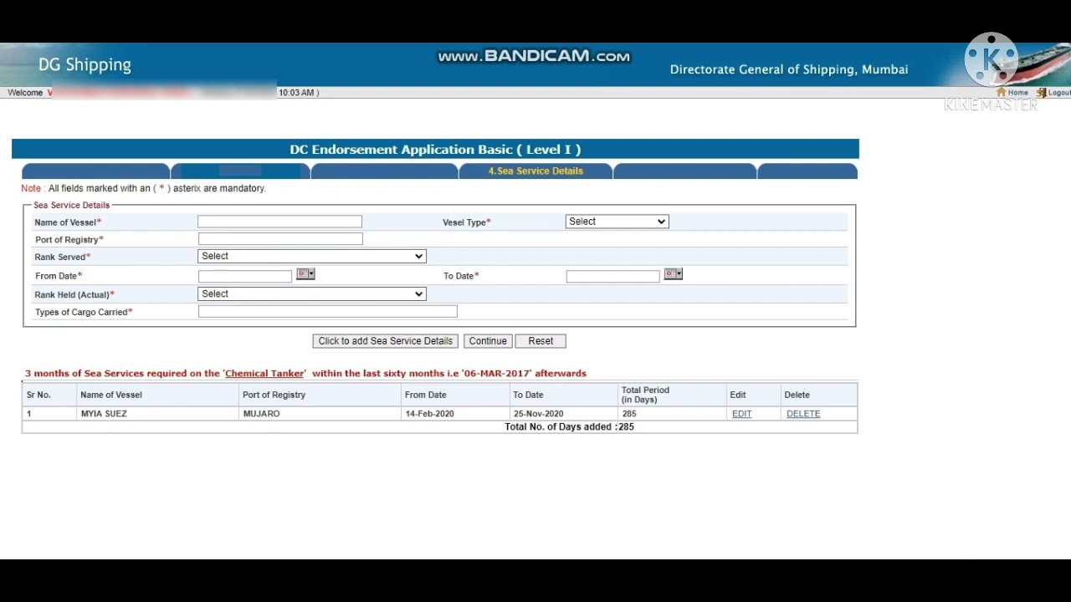Screen dimensions: 1071x602
Task: Click the Continue button
Action: (x=488, y=341)
